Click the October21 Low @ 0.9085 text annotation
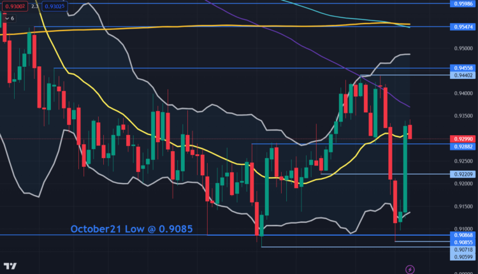Viewport: 478px width, 274px height. coord(131,228)
